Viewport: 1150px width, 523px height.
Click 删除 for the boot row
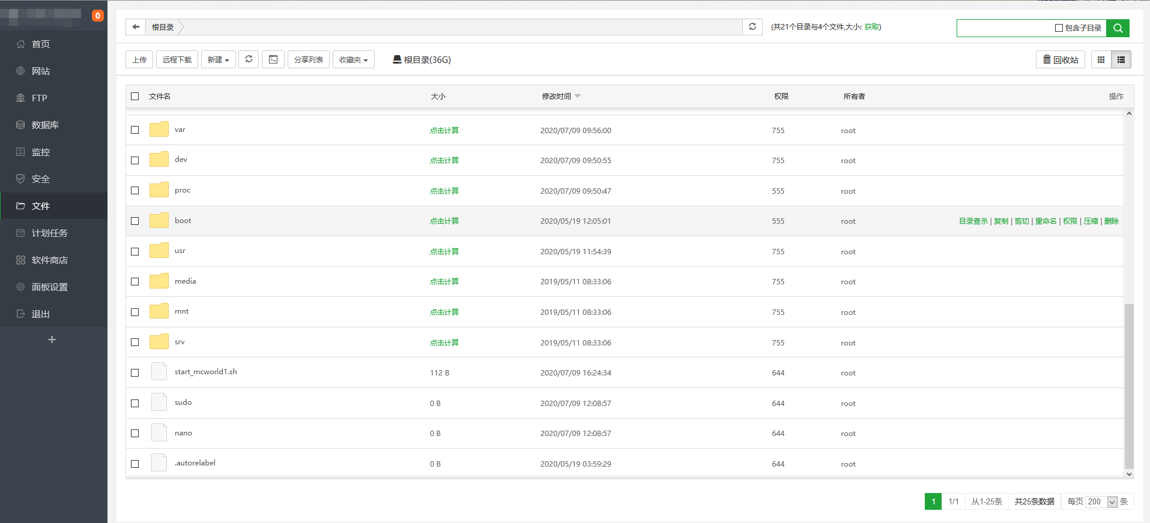1111,221
